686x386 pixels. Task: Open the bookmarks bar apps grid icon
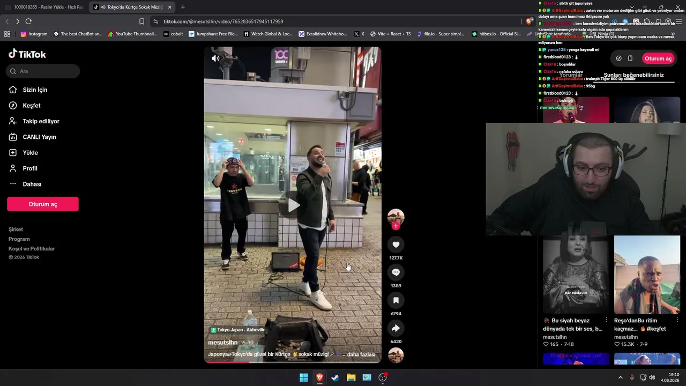(x=7, y=34)
